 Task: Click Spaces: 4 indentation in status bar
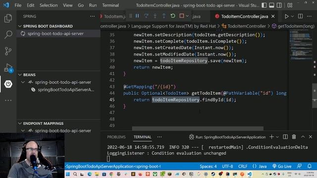tap(208, 166)
